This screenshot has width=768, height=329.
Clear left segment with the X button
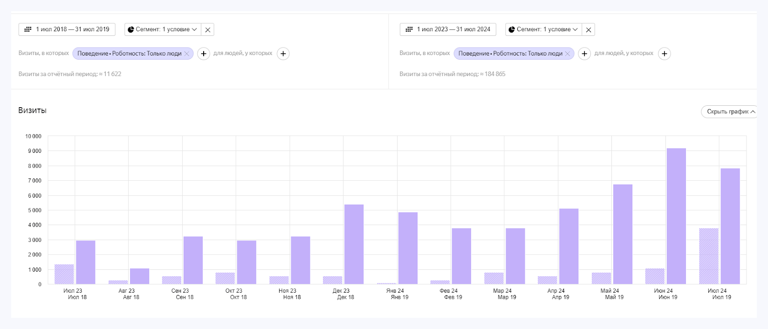point(208,29)
